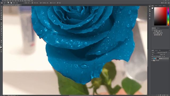Open the File menu
This screenshot has width=170, height=96.
[3, 1]
